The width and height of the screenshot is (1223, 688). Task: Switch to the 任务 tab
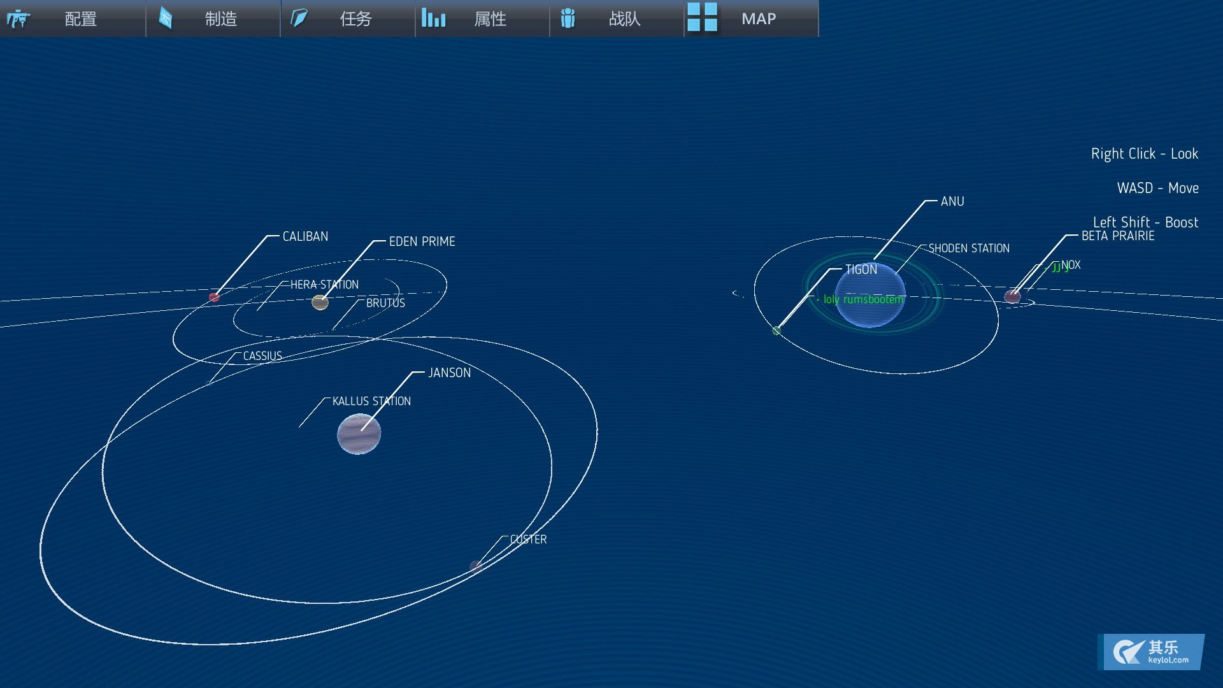pos(355,19)
